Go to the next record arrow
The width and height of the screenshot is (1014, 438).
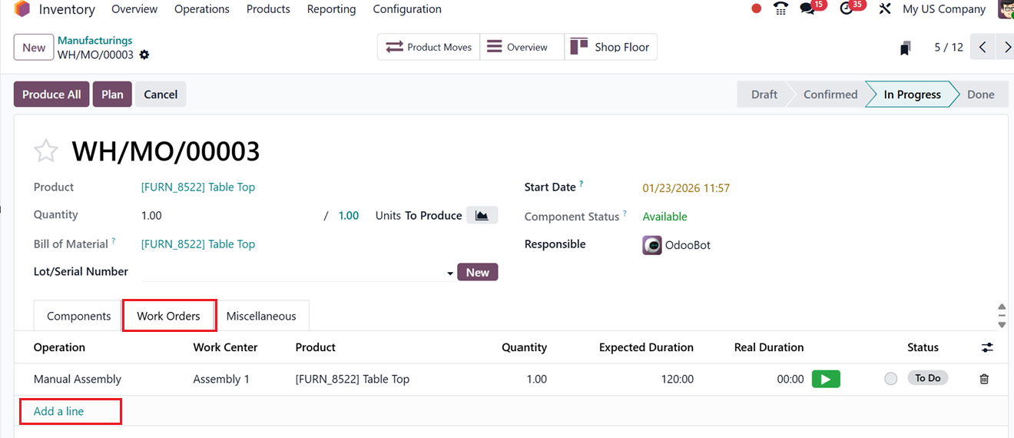point(1007,47)
